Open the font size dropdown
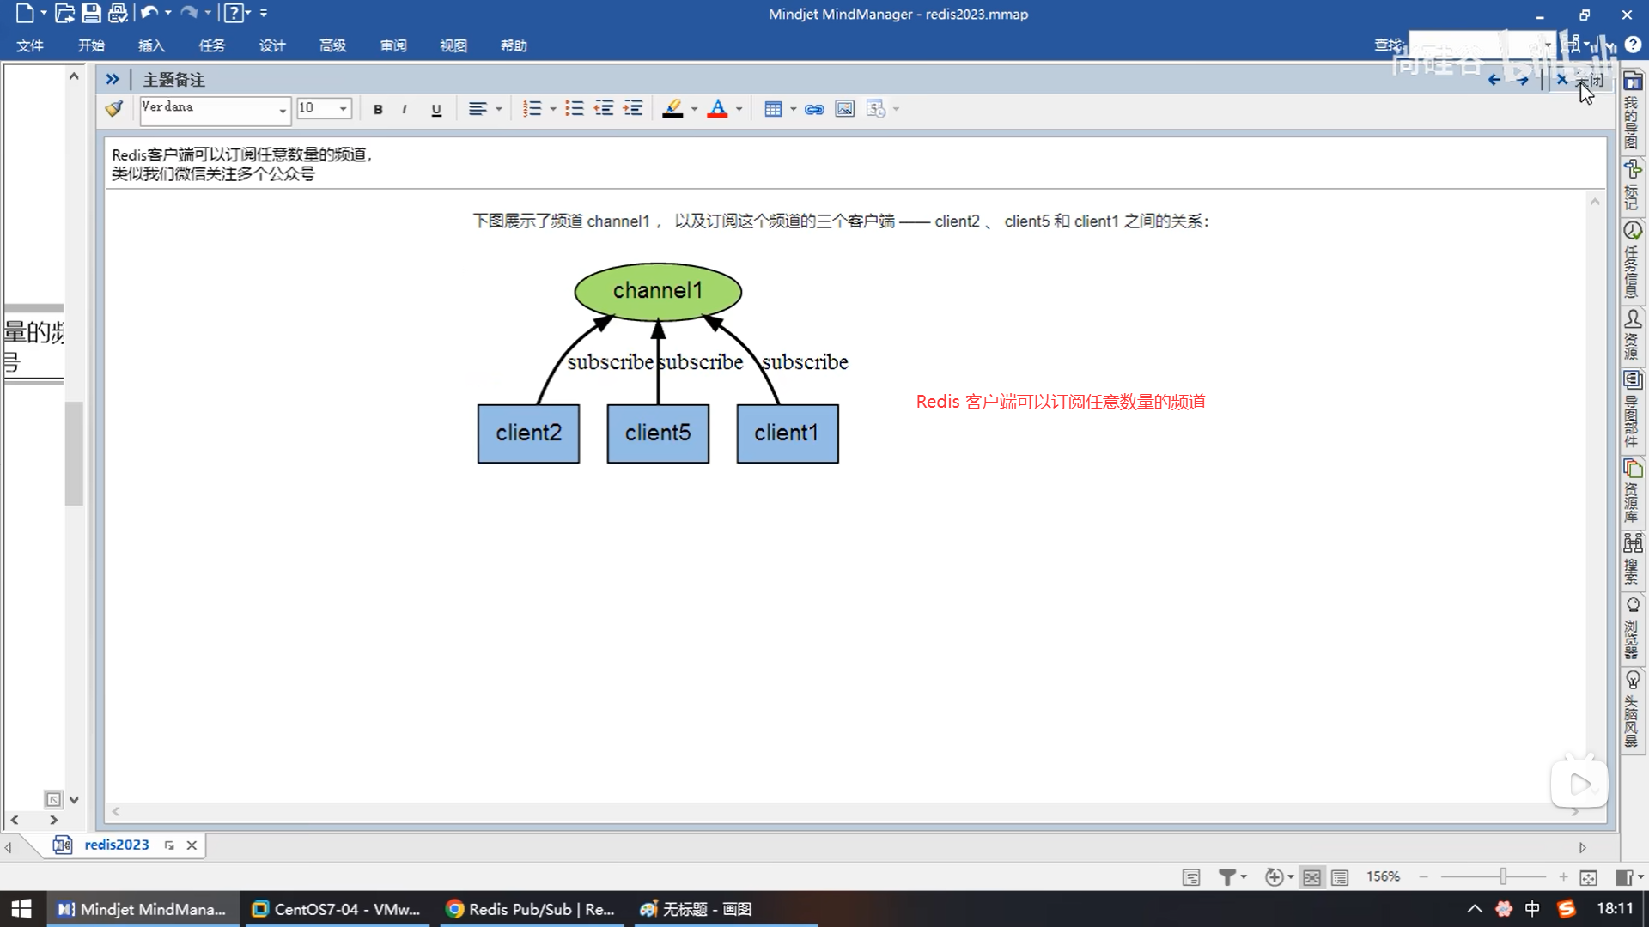The height and width of the screenshot is (927, 1649). pyautogui.click(x=343, y=109)
